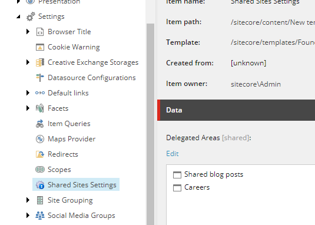Click the Browser Title document icon

click(40, 32)
